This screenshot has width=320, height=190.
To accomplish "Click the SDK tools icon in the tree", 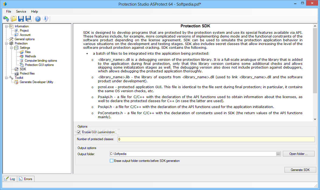I will pyautogui.click(x=16, y=69).
